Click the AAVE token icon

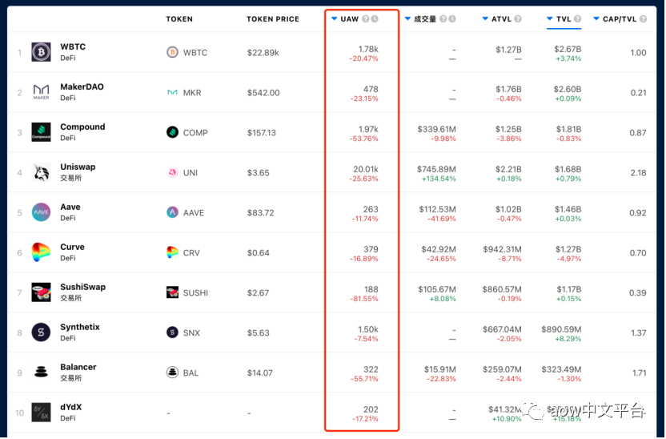click(x=172, y=212)
